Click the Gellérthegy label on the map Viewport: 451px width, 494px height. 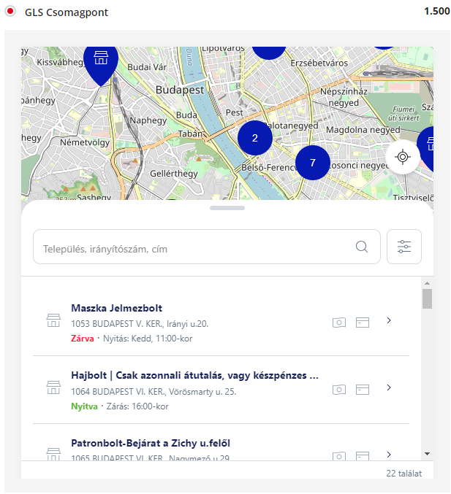point(173,174)
